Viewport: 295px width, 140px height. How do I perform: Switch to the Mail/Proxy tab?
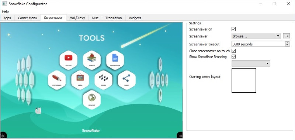pyautogui.click(x=77, y=18)
